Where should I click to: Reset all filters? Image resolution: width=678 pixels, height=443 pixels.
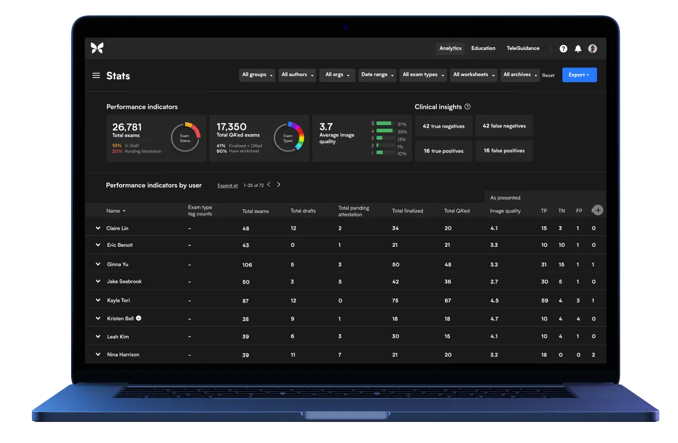coord(548,76)
